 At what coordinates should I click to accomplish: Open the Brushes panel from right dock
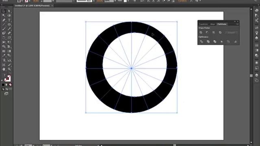pyautogui.click(x=257, y=33)
